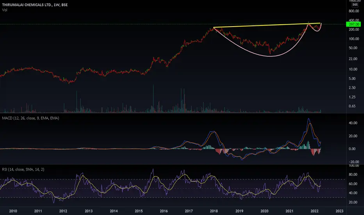Open the INR currency selector

pyautogui.click(x=355, y=5)
